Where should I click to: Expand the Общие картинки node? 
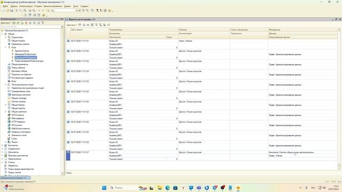click(x=6, y=111)
